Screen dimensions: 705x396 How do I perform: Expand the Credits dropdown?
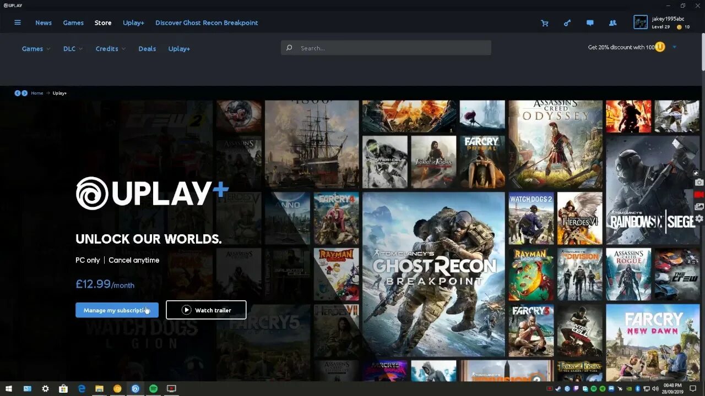point(110,49)
